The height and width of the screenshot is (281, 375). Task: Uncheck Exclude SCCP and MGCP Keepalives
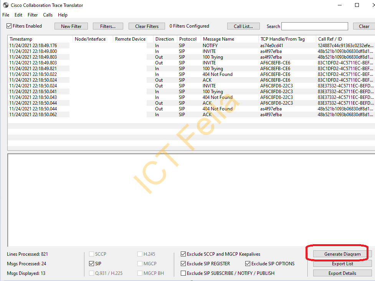(x=183, y=253)
